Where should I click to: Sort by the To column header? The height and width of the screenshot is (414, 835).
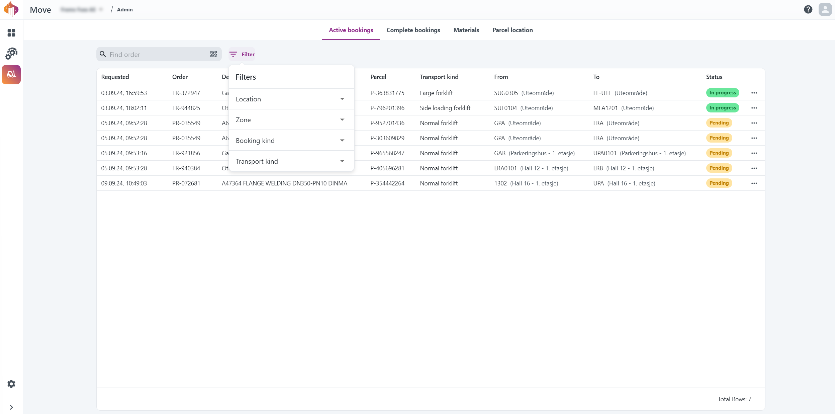coord(596,77)
